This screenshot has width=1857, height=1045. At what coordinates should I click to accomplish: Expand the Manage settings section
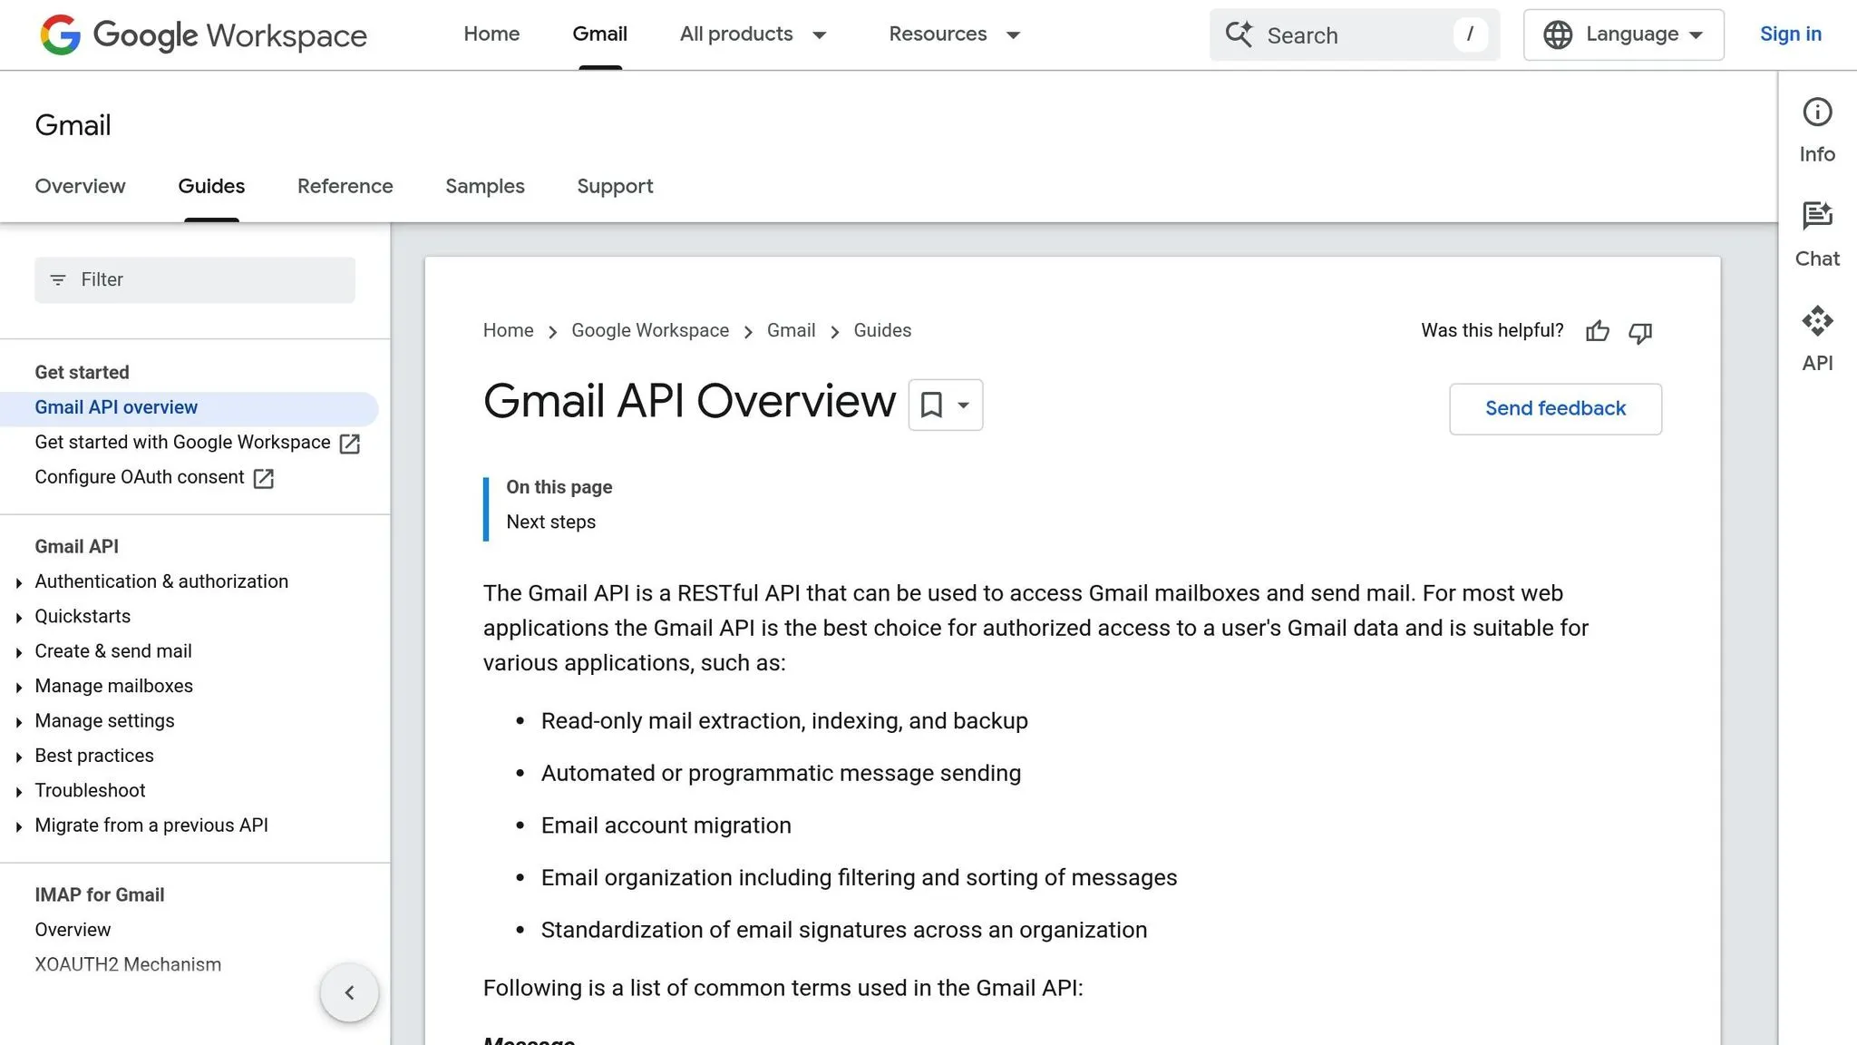pyautogui.click(x=19, y=722)
